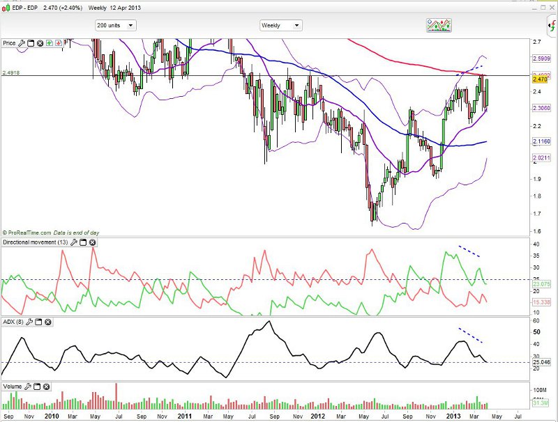558x422 pixels.
Task: Maximize the ADX panel
Action: (38, 322)
